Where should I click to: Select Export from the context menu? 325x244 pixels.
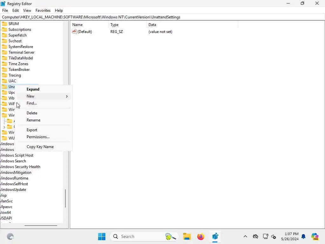(x=32, y=130)
